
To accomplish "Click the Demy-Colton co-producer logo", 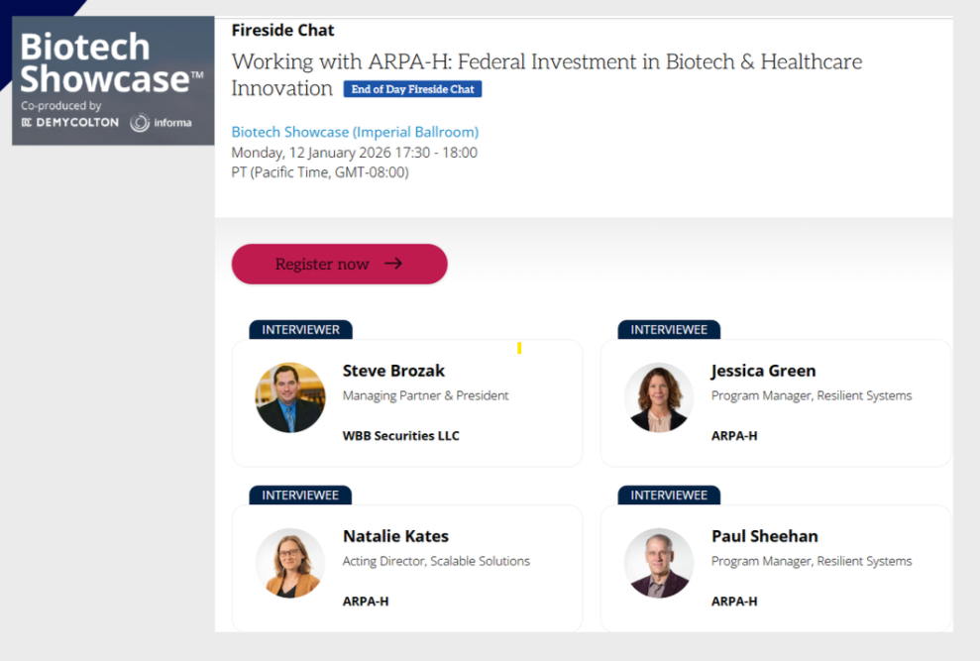I will [x=69, y=123].
